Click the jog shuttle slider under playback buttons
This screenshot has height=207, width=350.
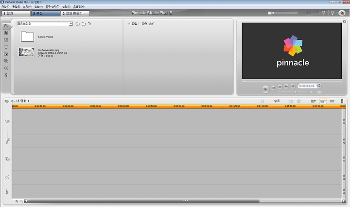coord(293,92)
